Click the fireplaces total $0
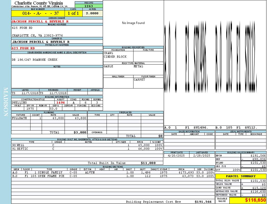The height and width of the screenshot is (204, 267). point(160,136)
